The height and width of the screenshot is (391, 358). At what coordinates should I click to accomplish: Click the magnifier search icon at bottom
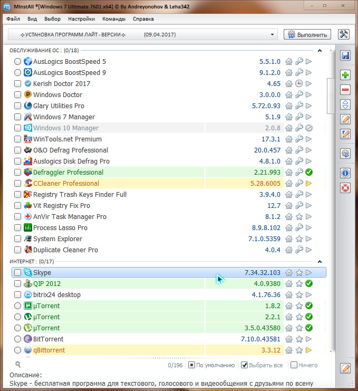(x=18, y=365)
